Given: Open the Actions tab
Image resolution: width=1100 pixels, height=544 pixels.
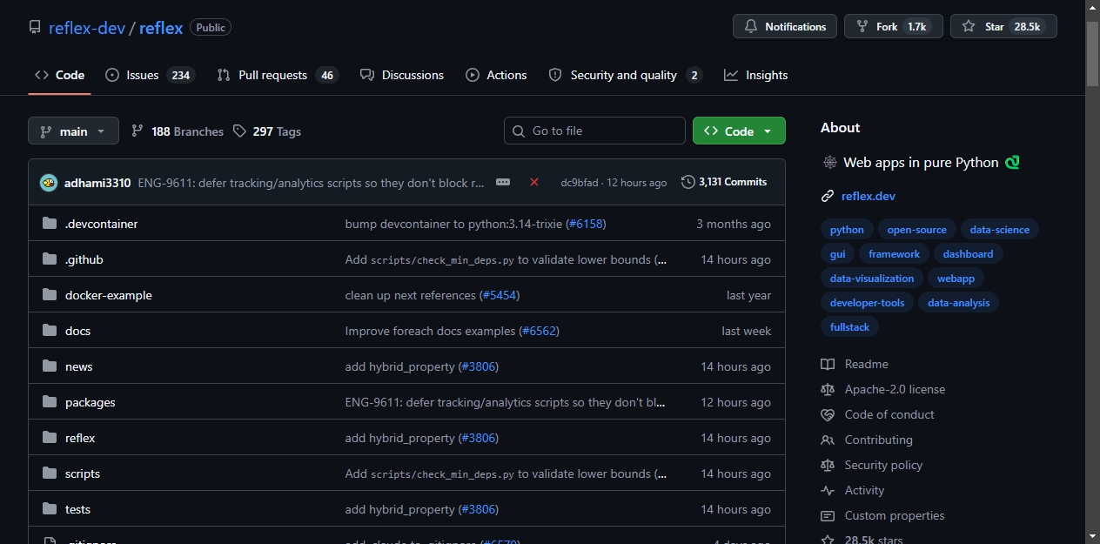Looking at the screenshot, I should click(x=496, y=75).
